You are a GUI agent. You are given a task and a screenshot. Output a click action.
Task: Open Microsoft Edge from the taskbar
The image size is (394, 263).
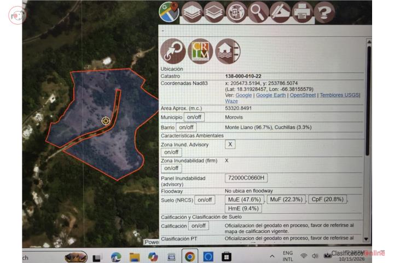click(115, 257)
